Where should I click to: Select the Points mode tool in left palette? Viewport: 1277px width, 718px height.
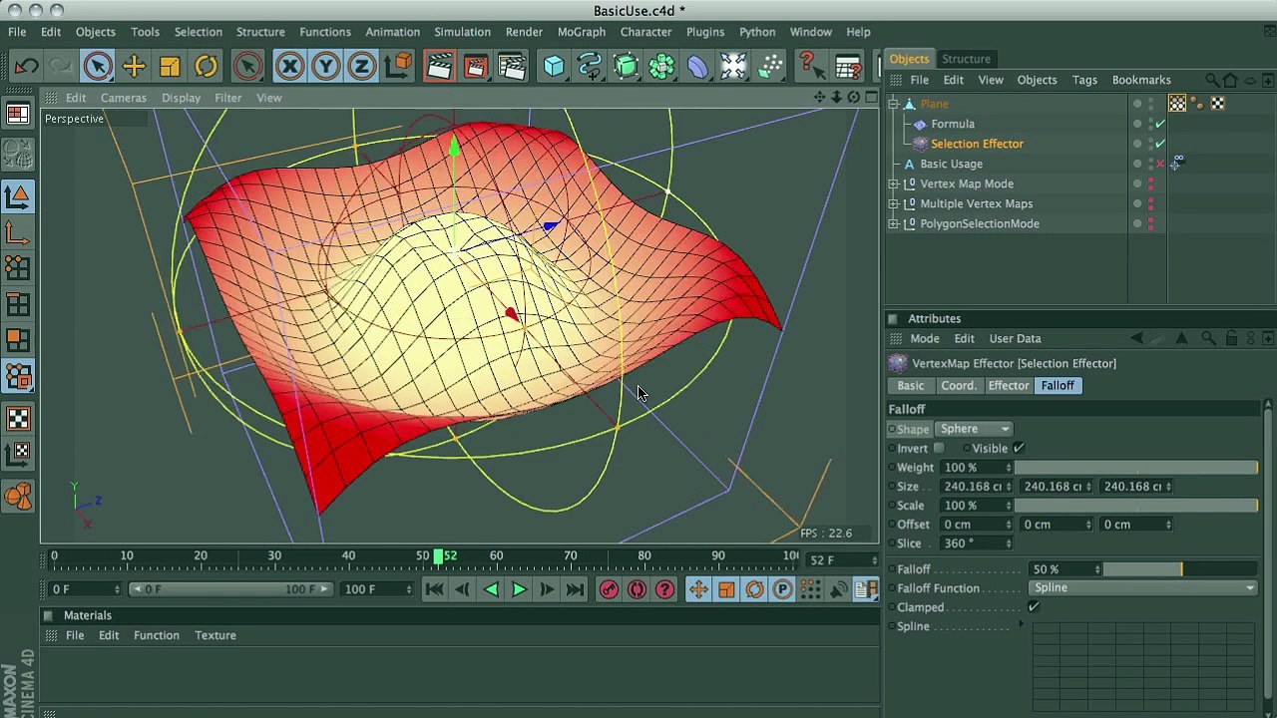18,267
